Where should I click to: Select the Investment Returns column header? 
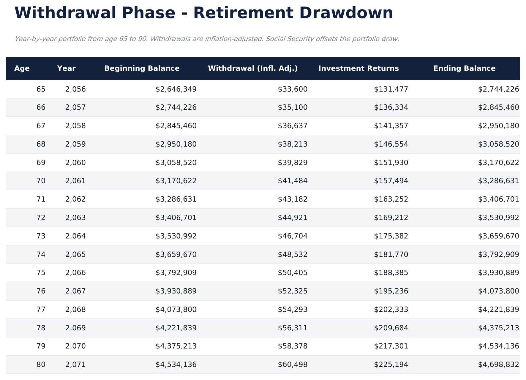click(x=358, y=68)
